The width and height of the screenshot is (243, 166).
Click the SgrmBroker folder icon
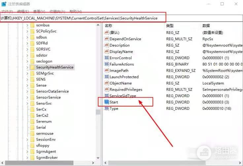tap(32, 158)
